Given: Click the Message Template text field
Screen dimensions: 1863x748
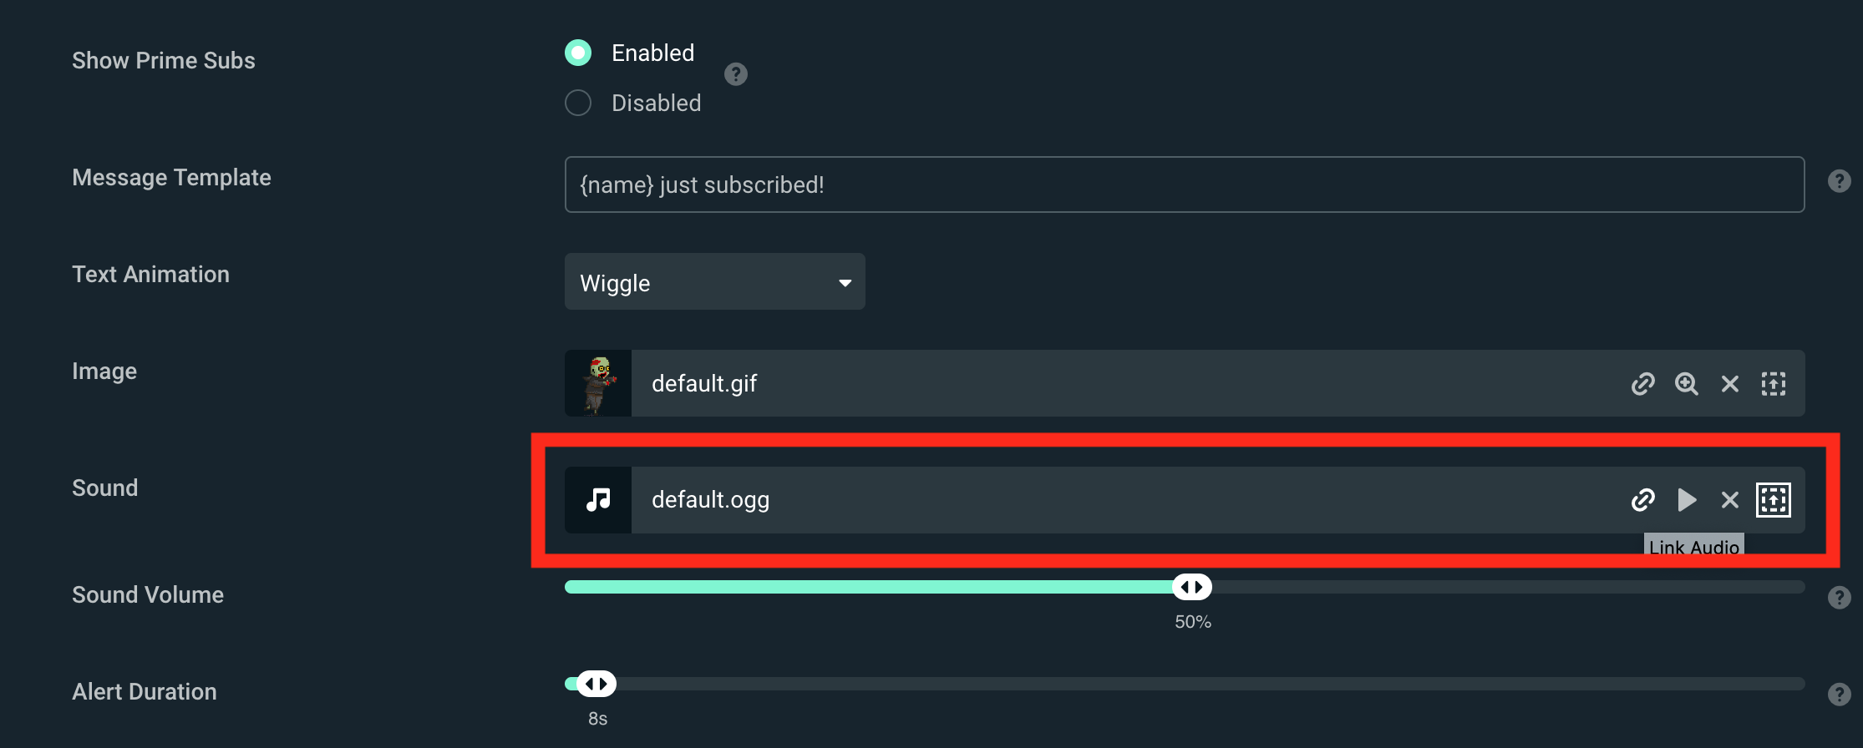Looking at the screenshot, I should tap(1184, 184).
